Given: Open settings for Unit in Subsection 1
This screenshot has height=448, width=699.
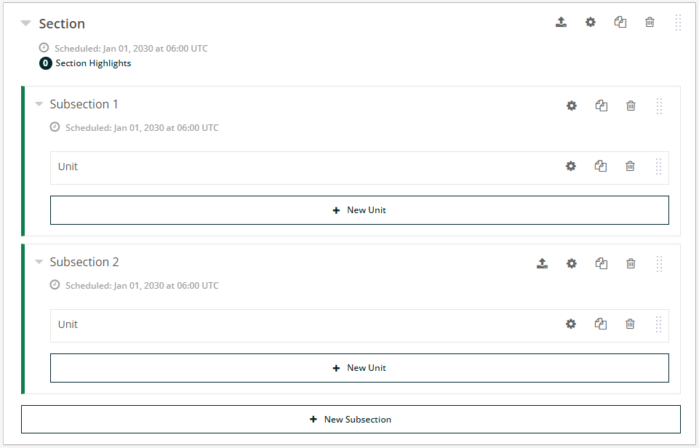Looking at the screenshot, I should click(570, 167).
